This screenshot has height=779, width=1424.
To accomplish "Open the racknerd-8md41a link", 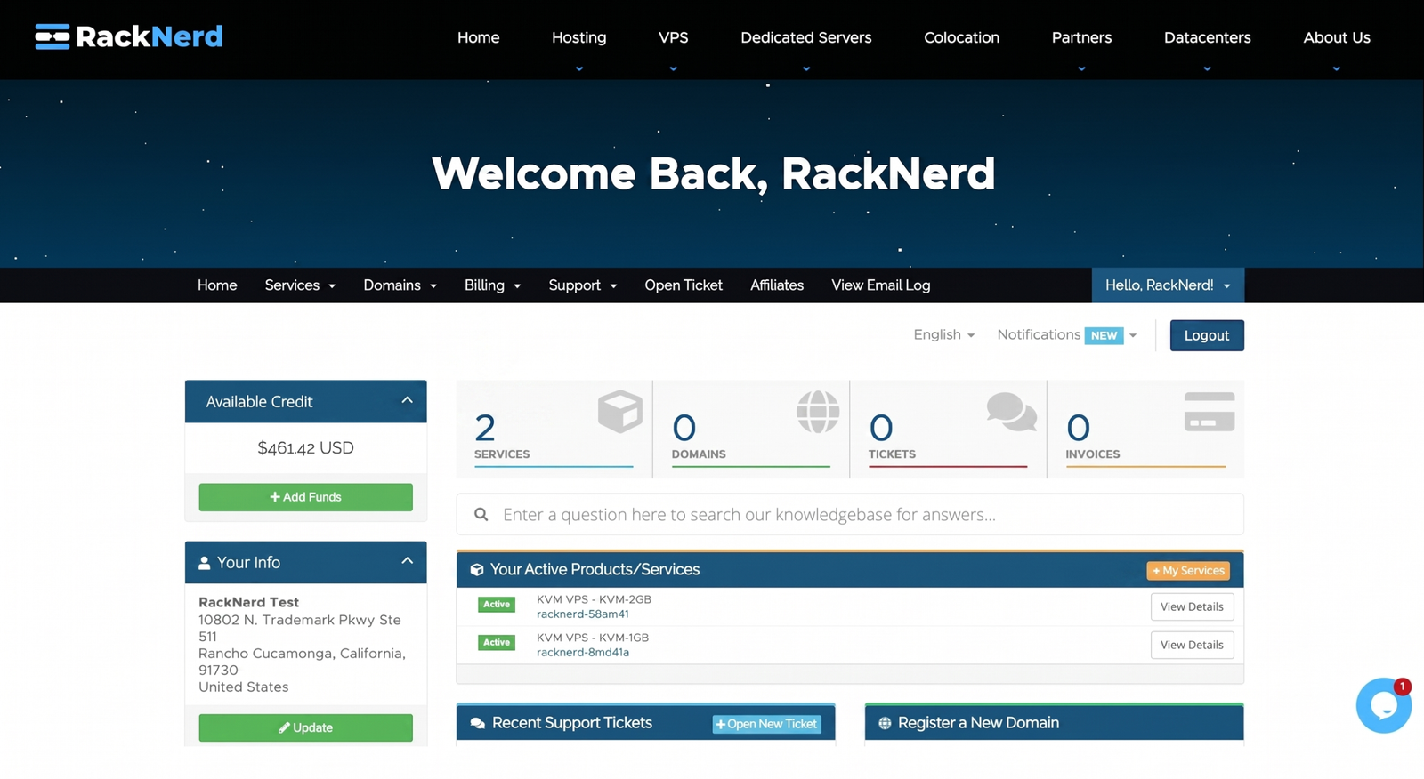I will (583, 653).
